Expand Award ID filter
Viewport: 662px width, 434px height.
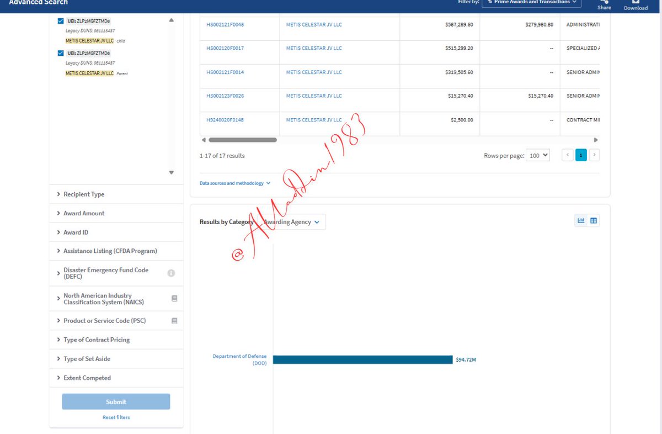(116, 232)
